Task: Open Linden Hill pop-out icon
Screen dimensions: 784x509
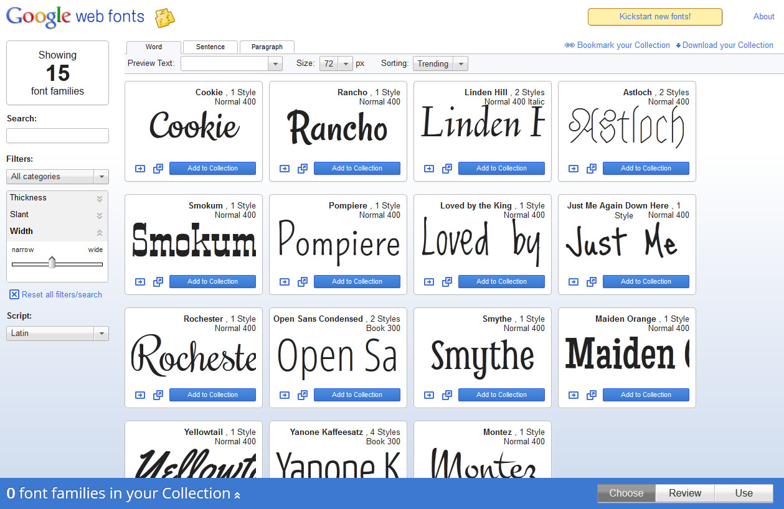Action: [x=447, y=169]
